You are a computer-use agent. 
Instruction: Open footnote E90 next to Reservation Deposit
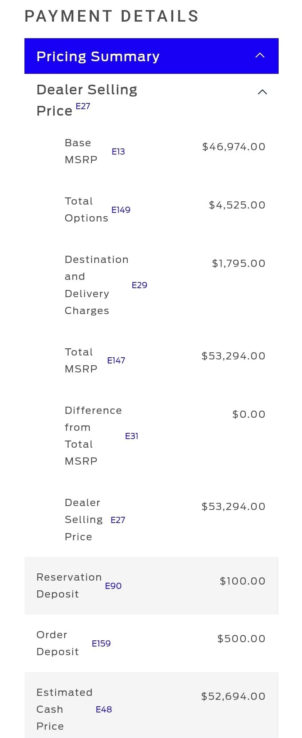pos(113,586)
